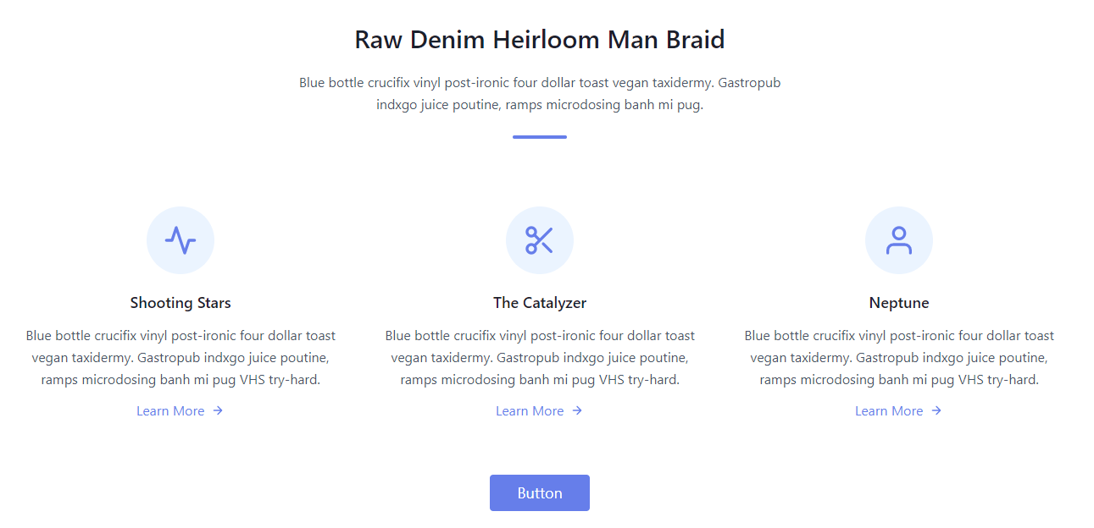
Task: Click the Shooting Stars heading
Action: point(180,303)
